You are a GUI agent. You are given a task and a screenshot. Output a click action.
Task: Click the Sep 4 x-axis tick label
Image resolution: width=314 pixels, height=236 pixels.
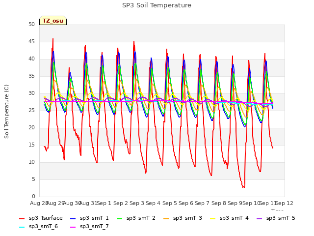click(153, 203)
